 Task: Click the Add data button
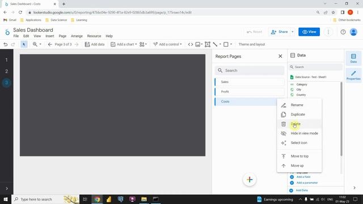pos(95,44)
